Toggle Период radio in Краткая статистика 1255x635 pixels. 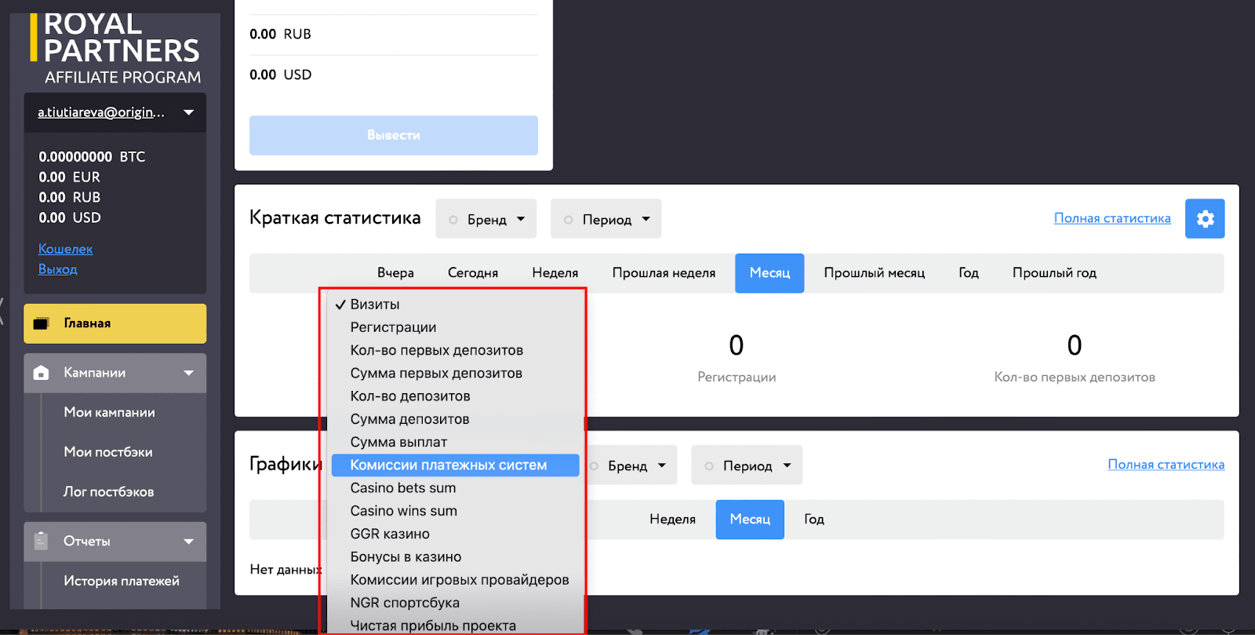[x=569, y=220]
